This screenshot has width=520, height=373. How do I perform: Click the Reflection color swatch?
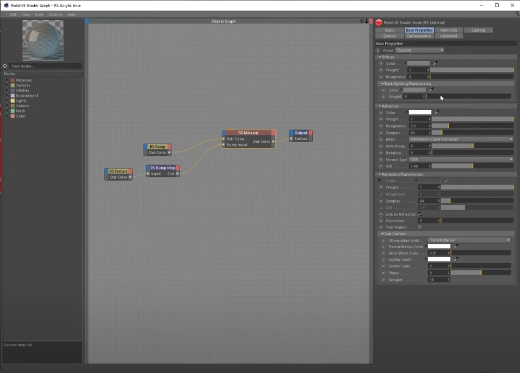pos(420,112)
